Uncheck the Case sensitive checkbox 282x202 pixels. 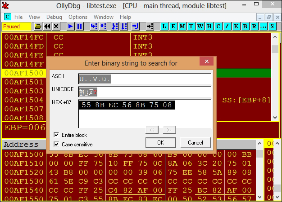[x=56, y=144]
